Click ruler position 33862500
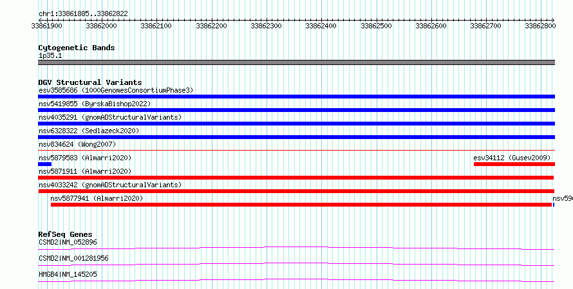 [x=376, y=26]
